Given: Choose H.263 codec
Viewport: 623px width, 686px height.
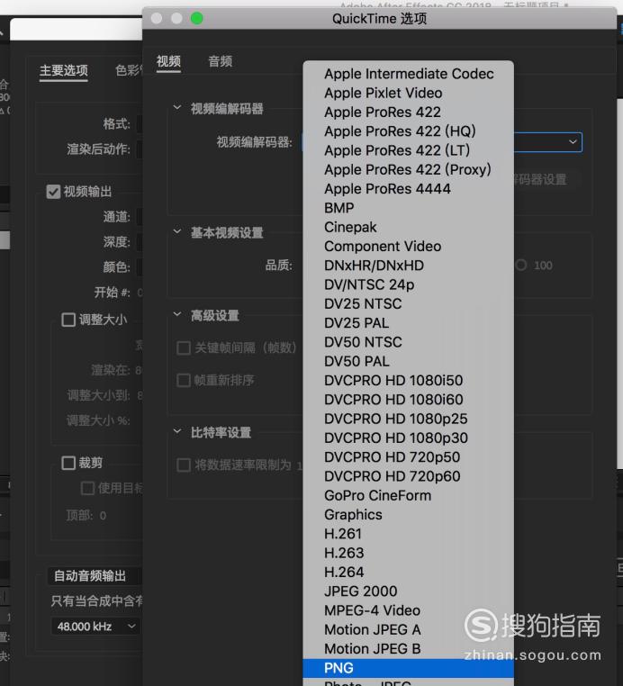Looking at the screenshot, I should [x=408, y=553].
